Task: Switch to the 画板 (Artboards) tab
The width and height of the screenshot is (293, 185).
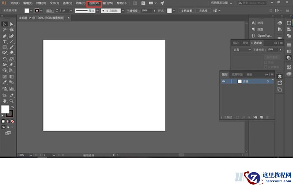Action: 249,74
